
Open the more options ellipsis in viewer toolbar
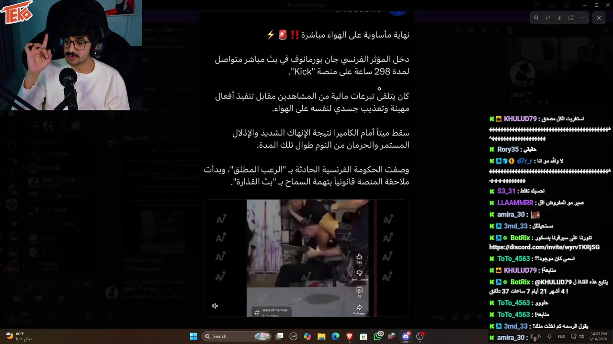point(582,18)
